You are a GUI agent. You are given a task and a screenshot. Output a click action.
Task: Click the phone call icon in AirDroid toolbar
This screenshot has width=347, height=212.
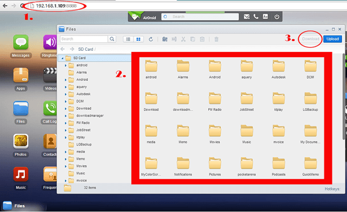(x=256, y=17)
